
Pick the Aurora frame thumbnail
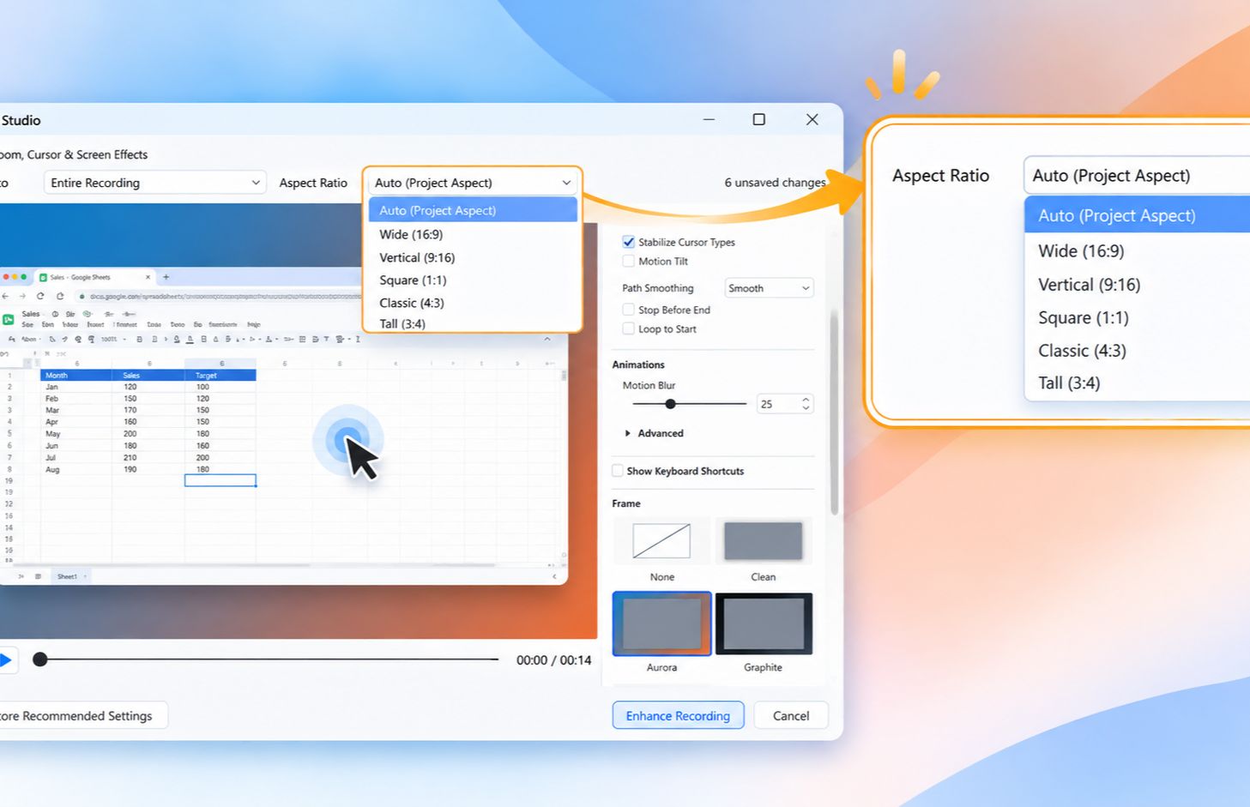point(661,623)
